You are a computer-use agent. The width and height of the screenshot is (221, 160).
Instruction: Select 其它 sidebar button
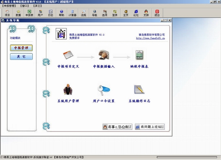coord(21,56)
